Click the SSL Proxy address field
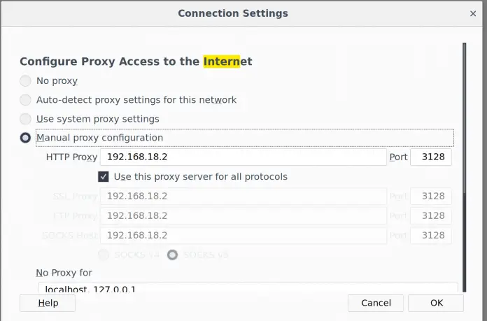 (x=243, y=197)
